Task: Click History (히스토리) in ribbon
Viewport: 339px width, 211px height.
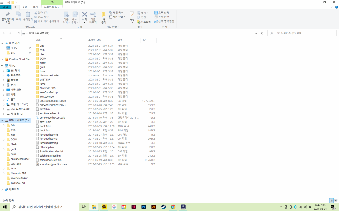Action: coord(144,22)
